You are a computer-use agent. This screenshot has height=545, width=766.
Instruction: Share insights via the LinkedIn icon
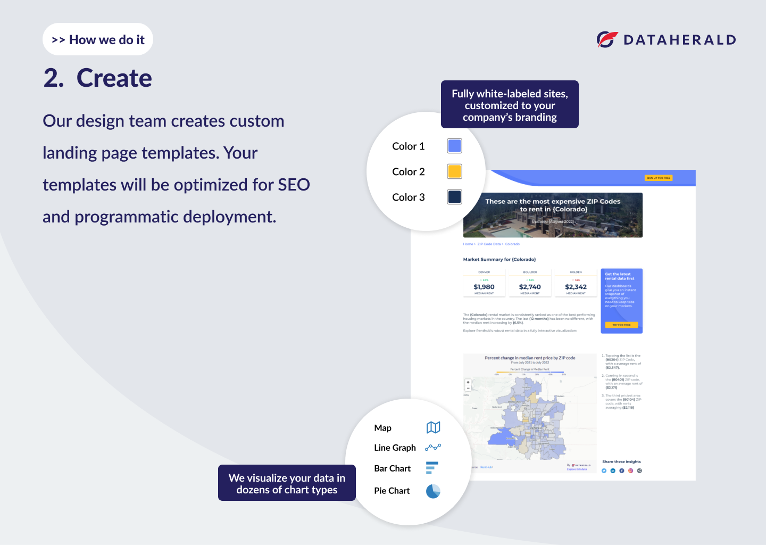[x=613, y=470]
